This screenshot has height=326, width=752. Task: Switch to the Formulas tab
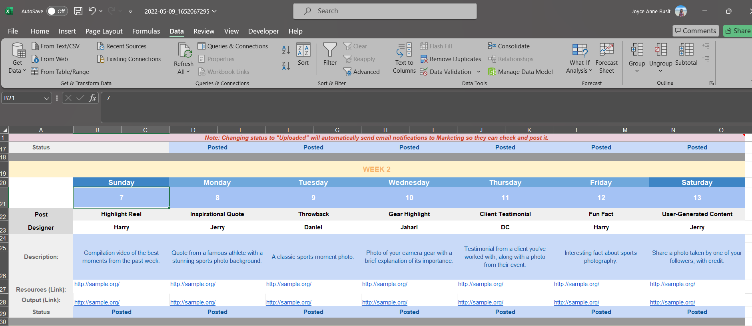coord(146,31)
